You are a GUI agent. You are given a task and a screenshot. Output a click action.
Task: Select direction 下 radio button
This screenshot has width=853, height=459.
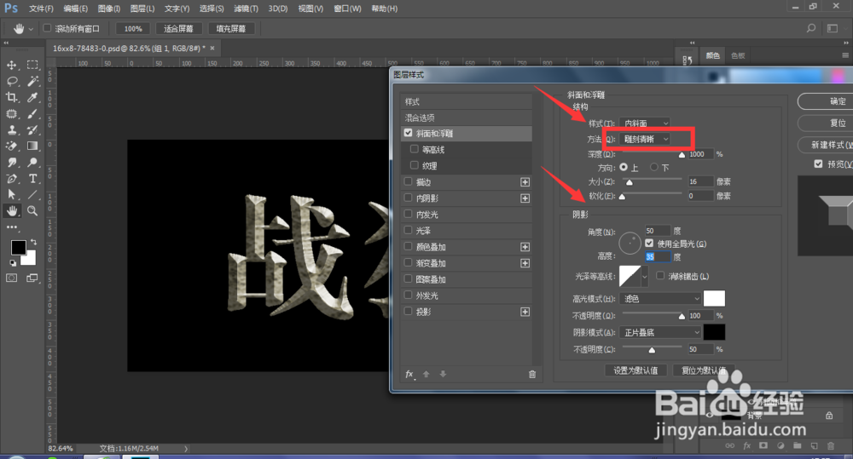(x=654, y=167)
